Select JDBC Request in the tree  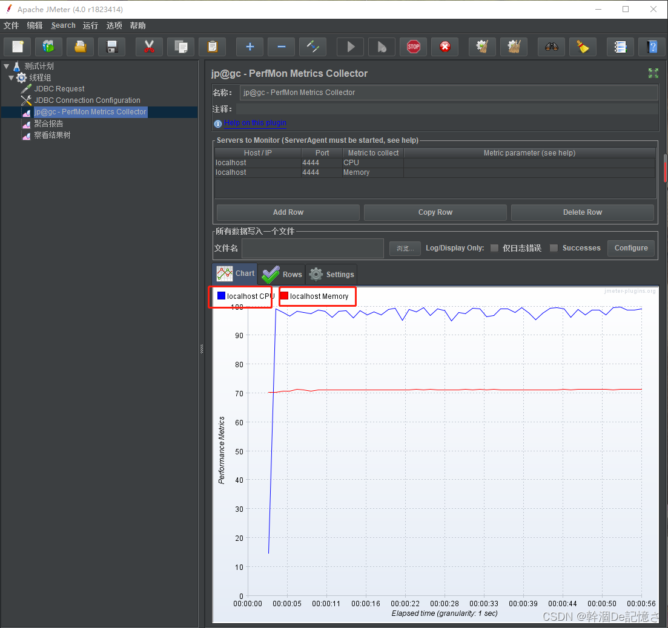click(x=59, y=89)
